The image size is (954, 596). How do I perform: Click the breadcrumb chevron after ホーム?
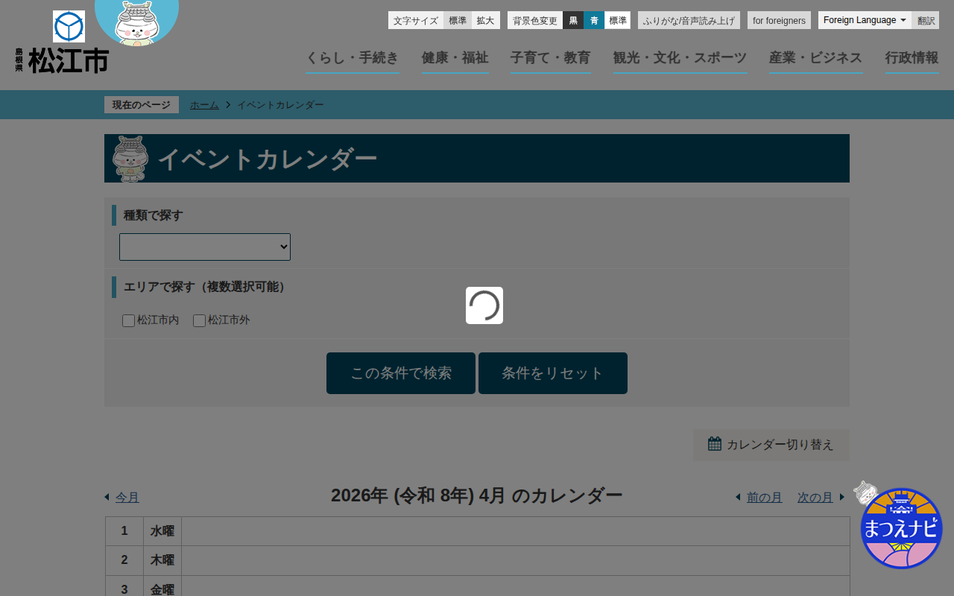coord(228,105)
